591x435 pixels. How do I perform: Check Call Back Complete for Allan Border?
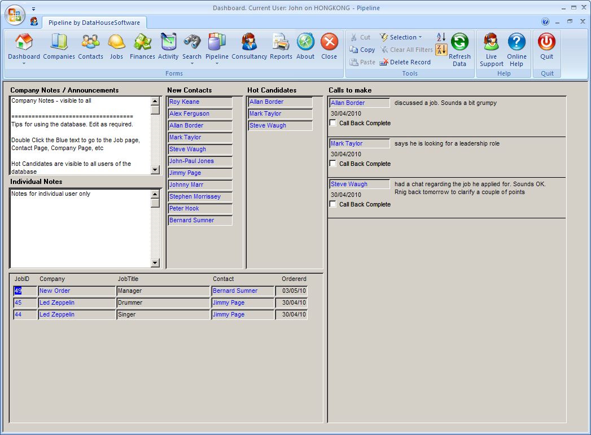coord(333,123)
